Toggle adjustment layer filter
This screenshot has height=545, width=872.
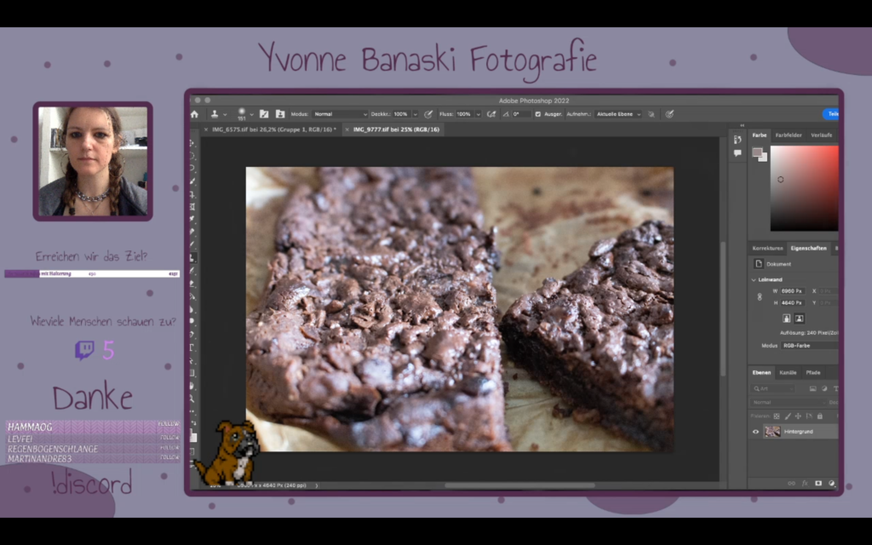(x=824, y=388)
